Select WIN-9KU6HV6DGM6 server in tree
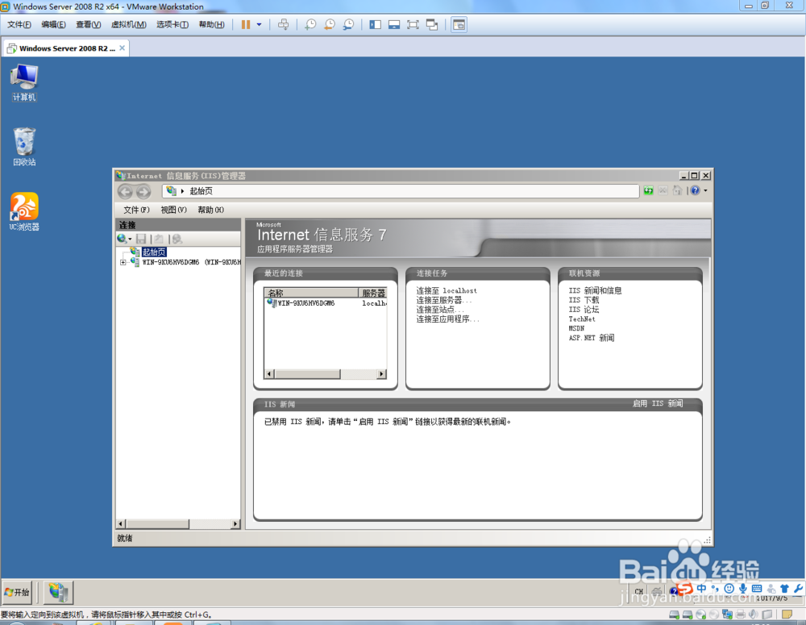This screenshot has height=625, width=806. [x=191, y=262]
